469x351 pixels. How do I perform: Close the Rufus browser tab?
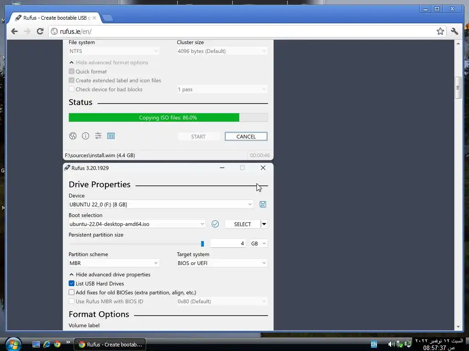coord(94,18)
